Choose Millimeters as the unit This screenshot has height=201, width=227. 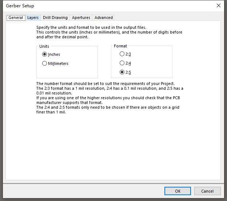pyautogui.click(x=55, y=63)
